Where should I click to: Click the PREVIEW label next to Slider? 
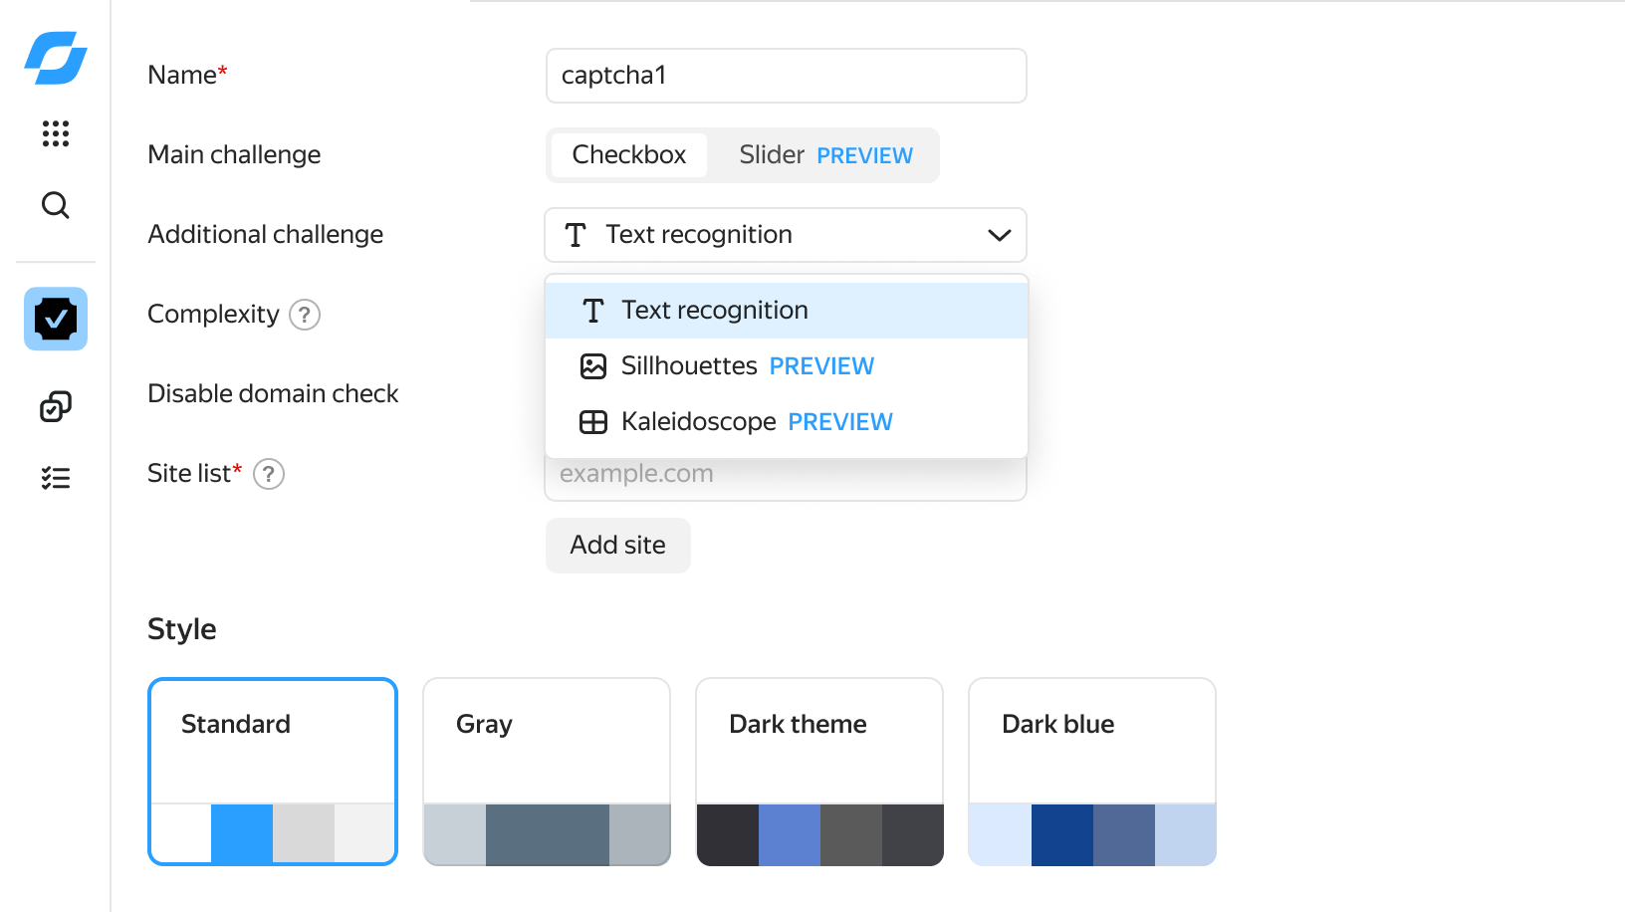coord(865,156)
